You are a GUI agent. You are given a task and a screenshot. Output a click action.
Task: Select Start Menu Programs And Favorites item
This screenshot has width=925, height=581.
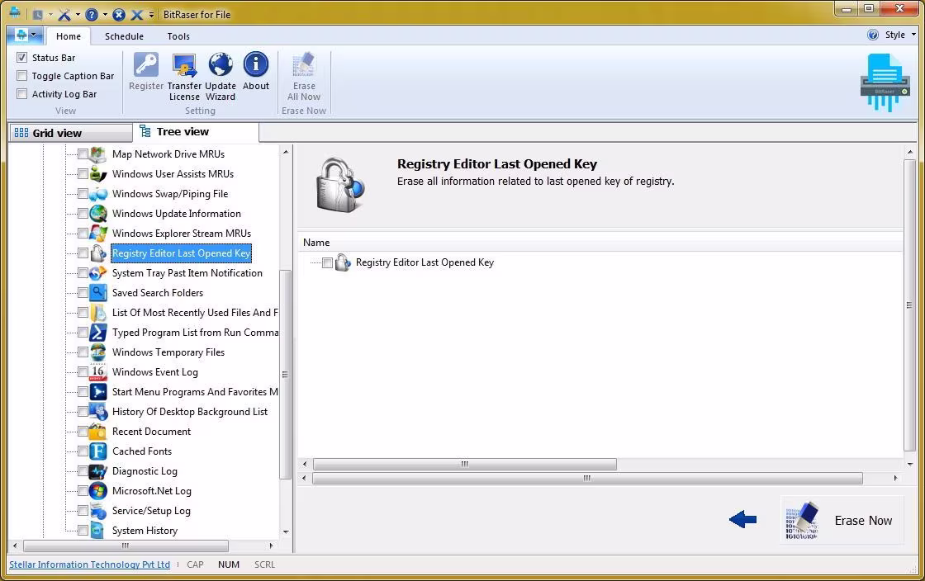(195, 392)
